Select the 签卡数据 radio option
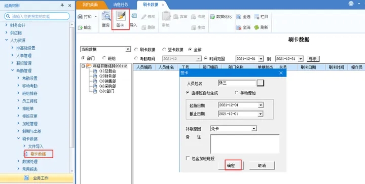The width and height of the screenshot is (365, 184). click(x=164, y=49)
